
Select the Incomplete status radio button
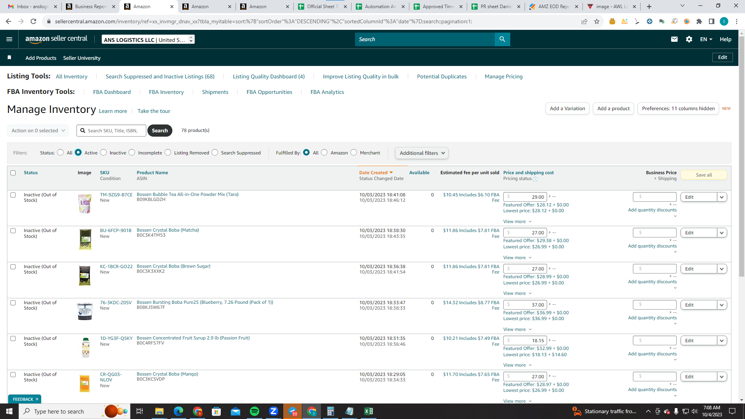[132, 152]
